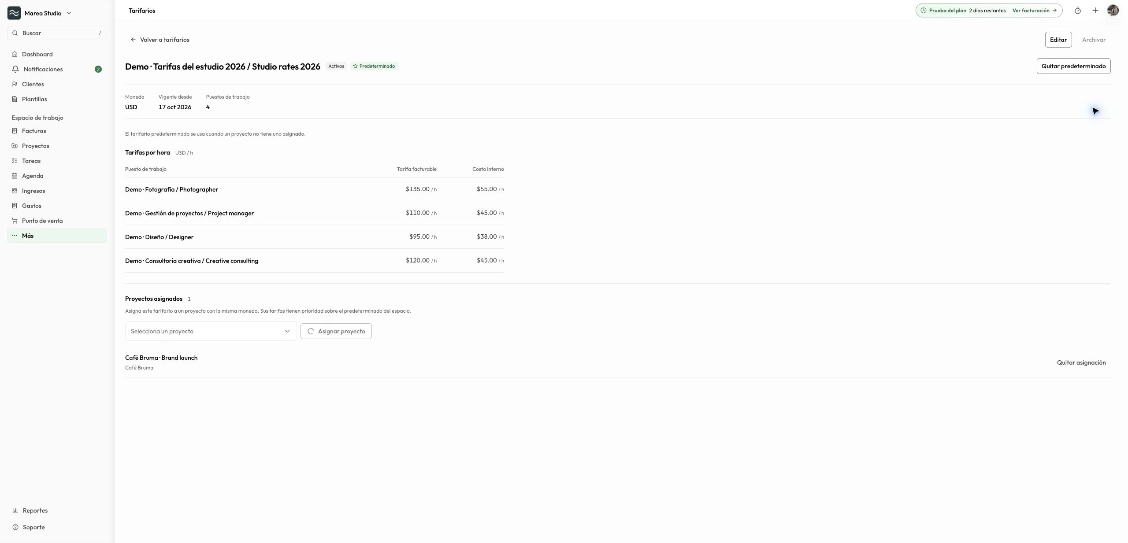Click the Soporte help icon
Image resolution: width=1128 pixels, height=543 pixels.
15,527
